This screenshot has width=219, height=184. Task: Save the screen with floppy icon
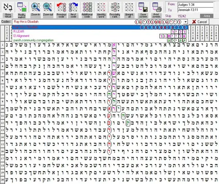tap(143, 7)
